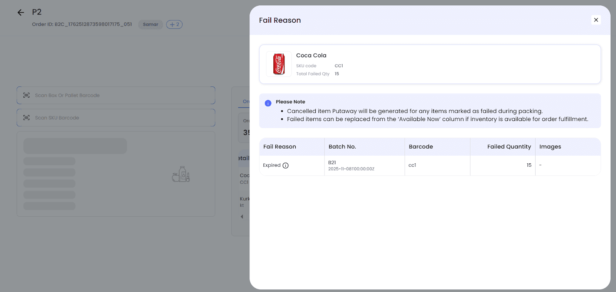
Task: Click the Coca Cola can thumbnail
Action: (x=279, y=64)
